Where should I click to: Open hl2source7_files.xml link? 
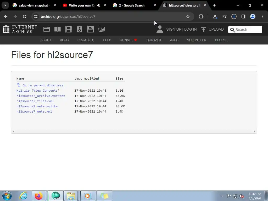[x=35, y=101]
